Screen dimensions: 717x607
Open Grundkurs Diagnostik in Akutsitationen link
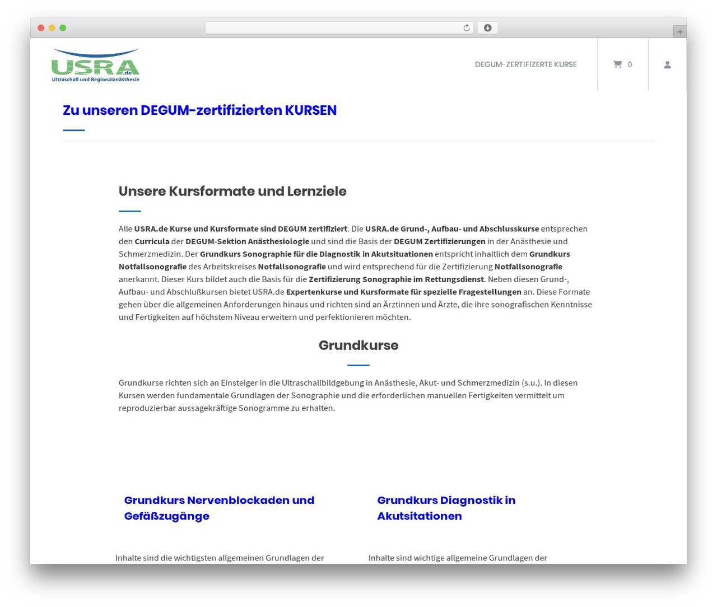point(446,508)
